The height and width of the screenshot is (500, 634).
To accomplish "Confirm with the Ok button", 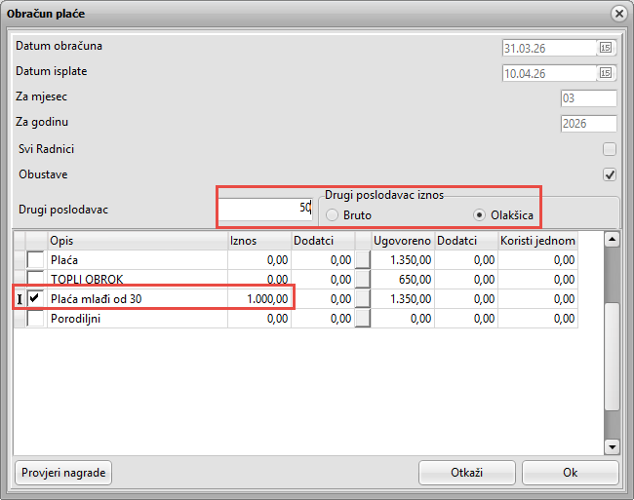I will [x=571, y=473].
